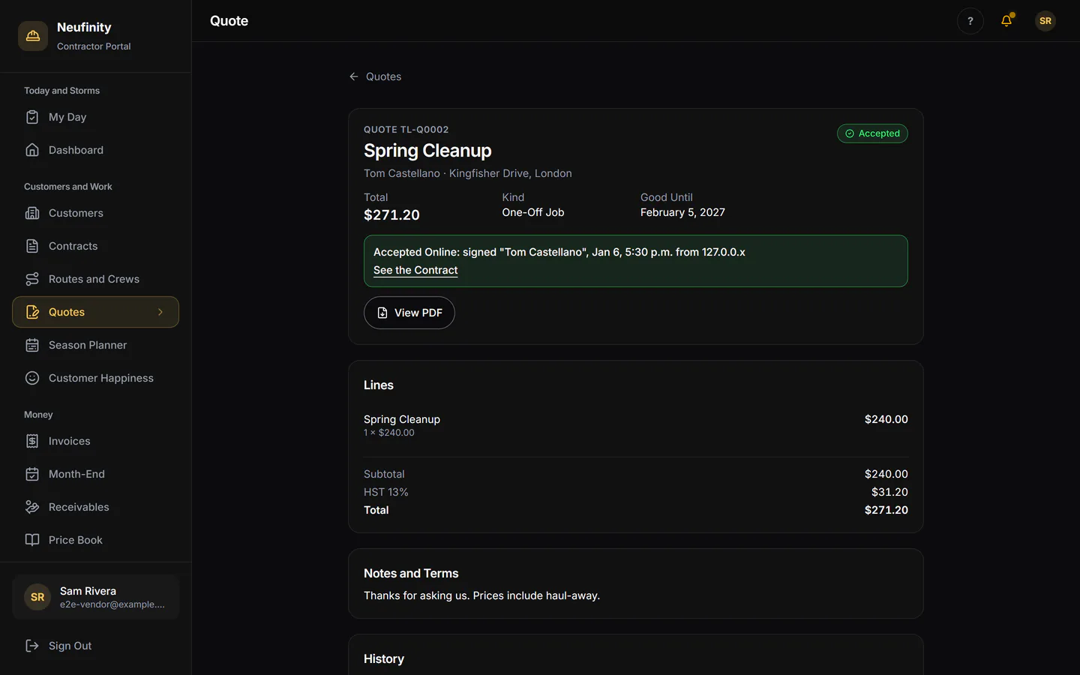Viewport: 1080px width, 675px height.
Task: Click the Season Planner calendar icon
Action: (x=32, y=345)
